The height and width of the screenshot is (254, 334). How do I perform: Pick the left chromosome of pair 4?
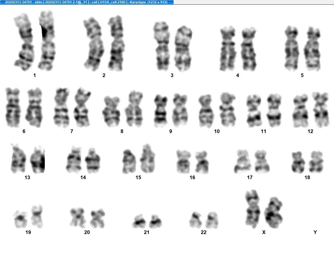pos(228,49)
